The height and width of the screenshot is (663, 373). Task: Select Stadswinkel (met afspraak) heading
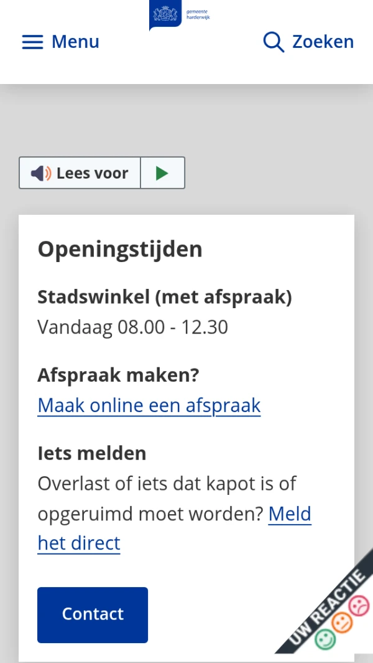164,297
